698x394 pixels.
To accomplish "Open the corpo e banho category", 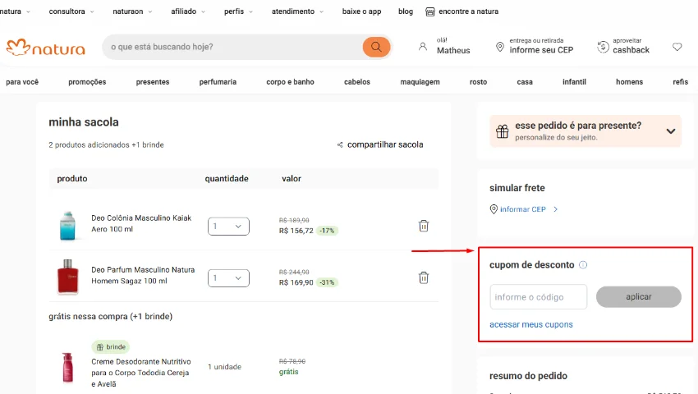I will [290, 82].
